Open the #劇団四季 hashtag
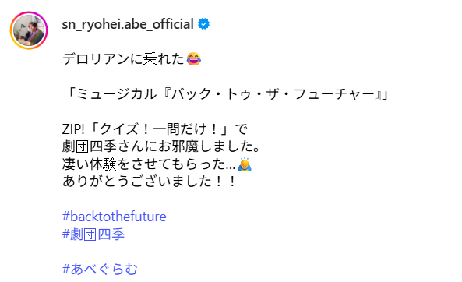Image resolution: width=462 pixels, height=282 pixels. coord(93,234)
